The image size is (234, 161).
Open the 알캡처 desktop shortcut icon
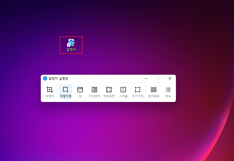point(71,45)
